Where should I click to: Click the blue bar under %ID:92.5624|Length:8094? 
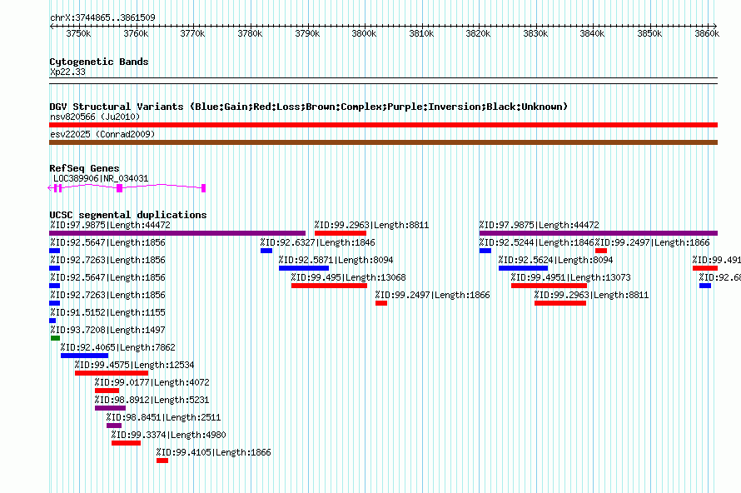523,268
